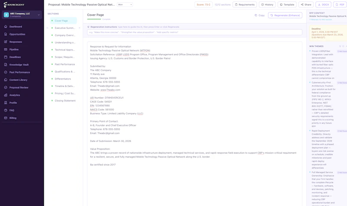Image resolution: width=347 pixels, height=206 pixels.
Task: Open the Requirements panel
Action: (x=245, y=5)
